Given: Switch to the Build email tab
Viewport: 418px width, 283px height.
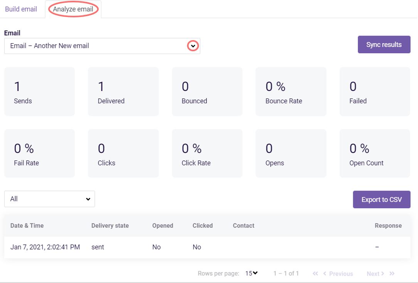Looking at the screenshot, I should 21,9.
